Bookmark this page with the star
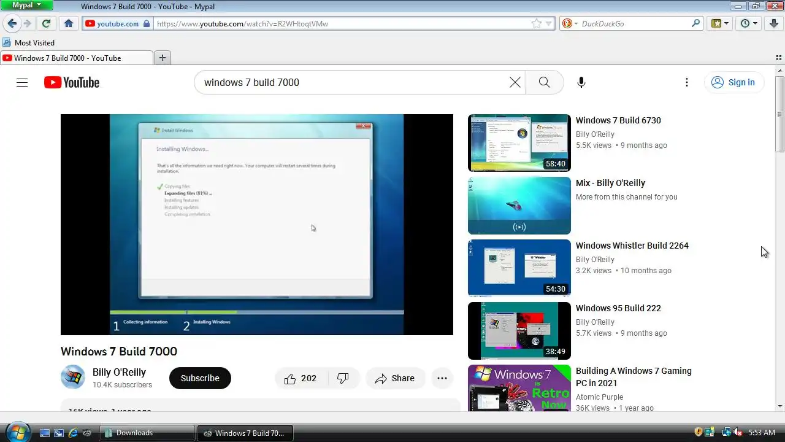 pos(537,23)
